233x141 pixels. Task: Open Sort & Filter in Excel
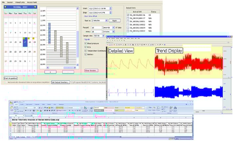171,109
